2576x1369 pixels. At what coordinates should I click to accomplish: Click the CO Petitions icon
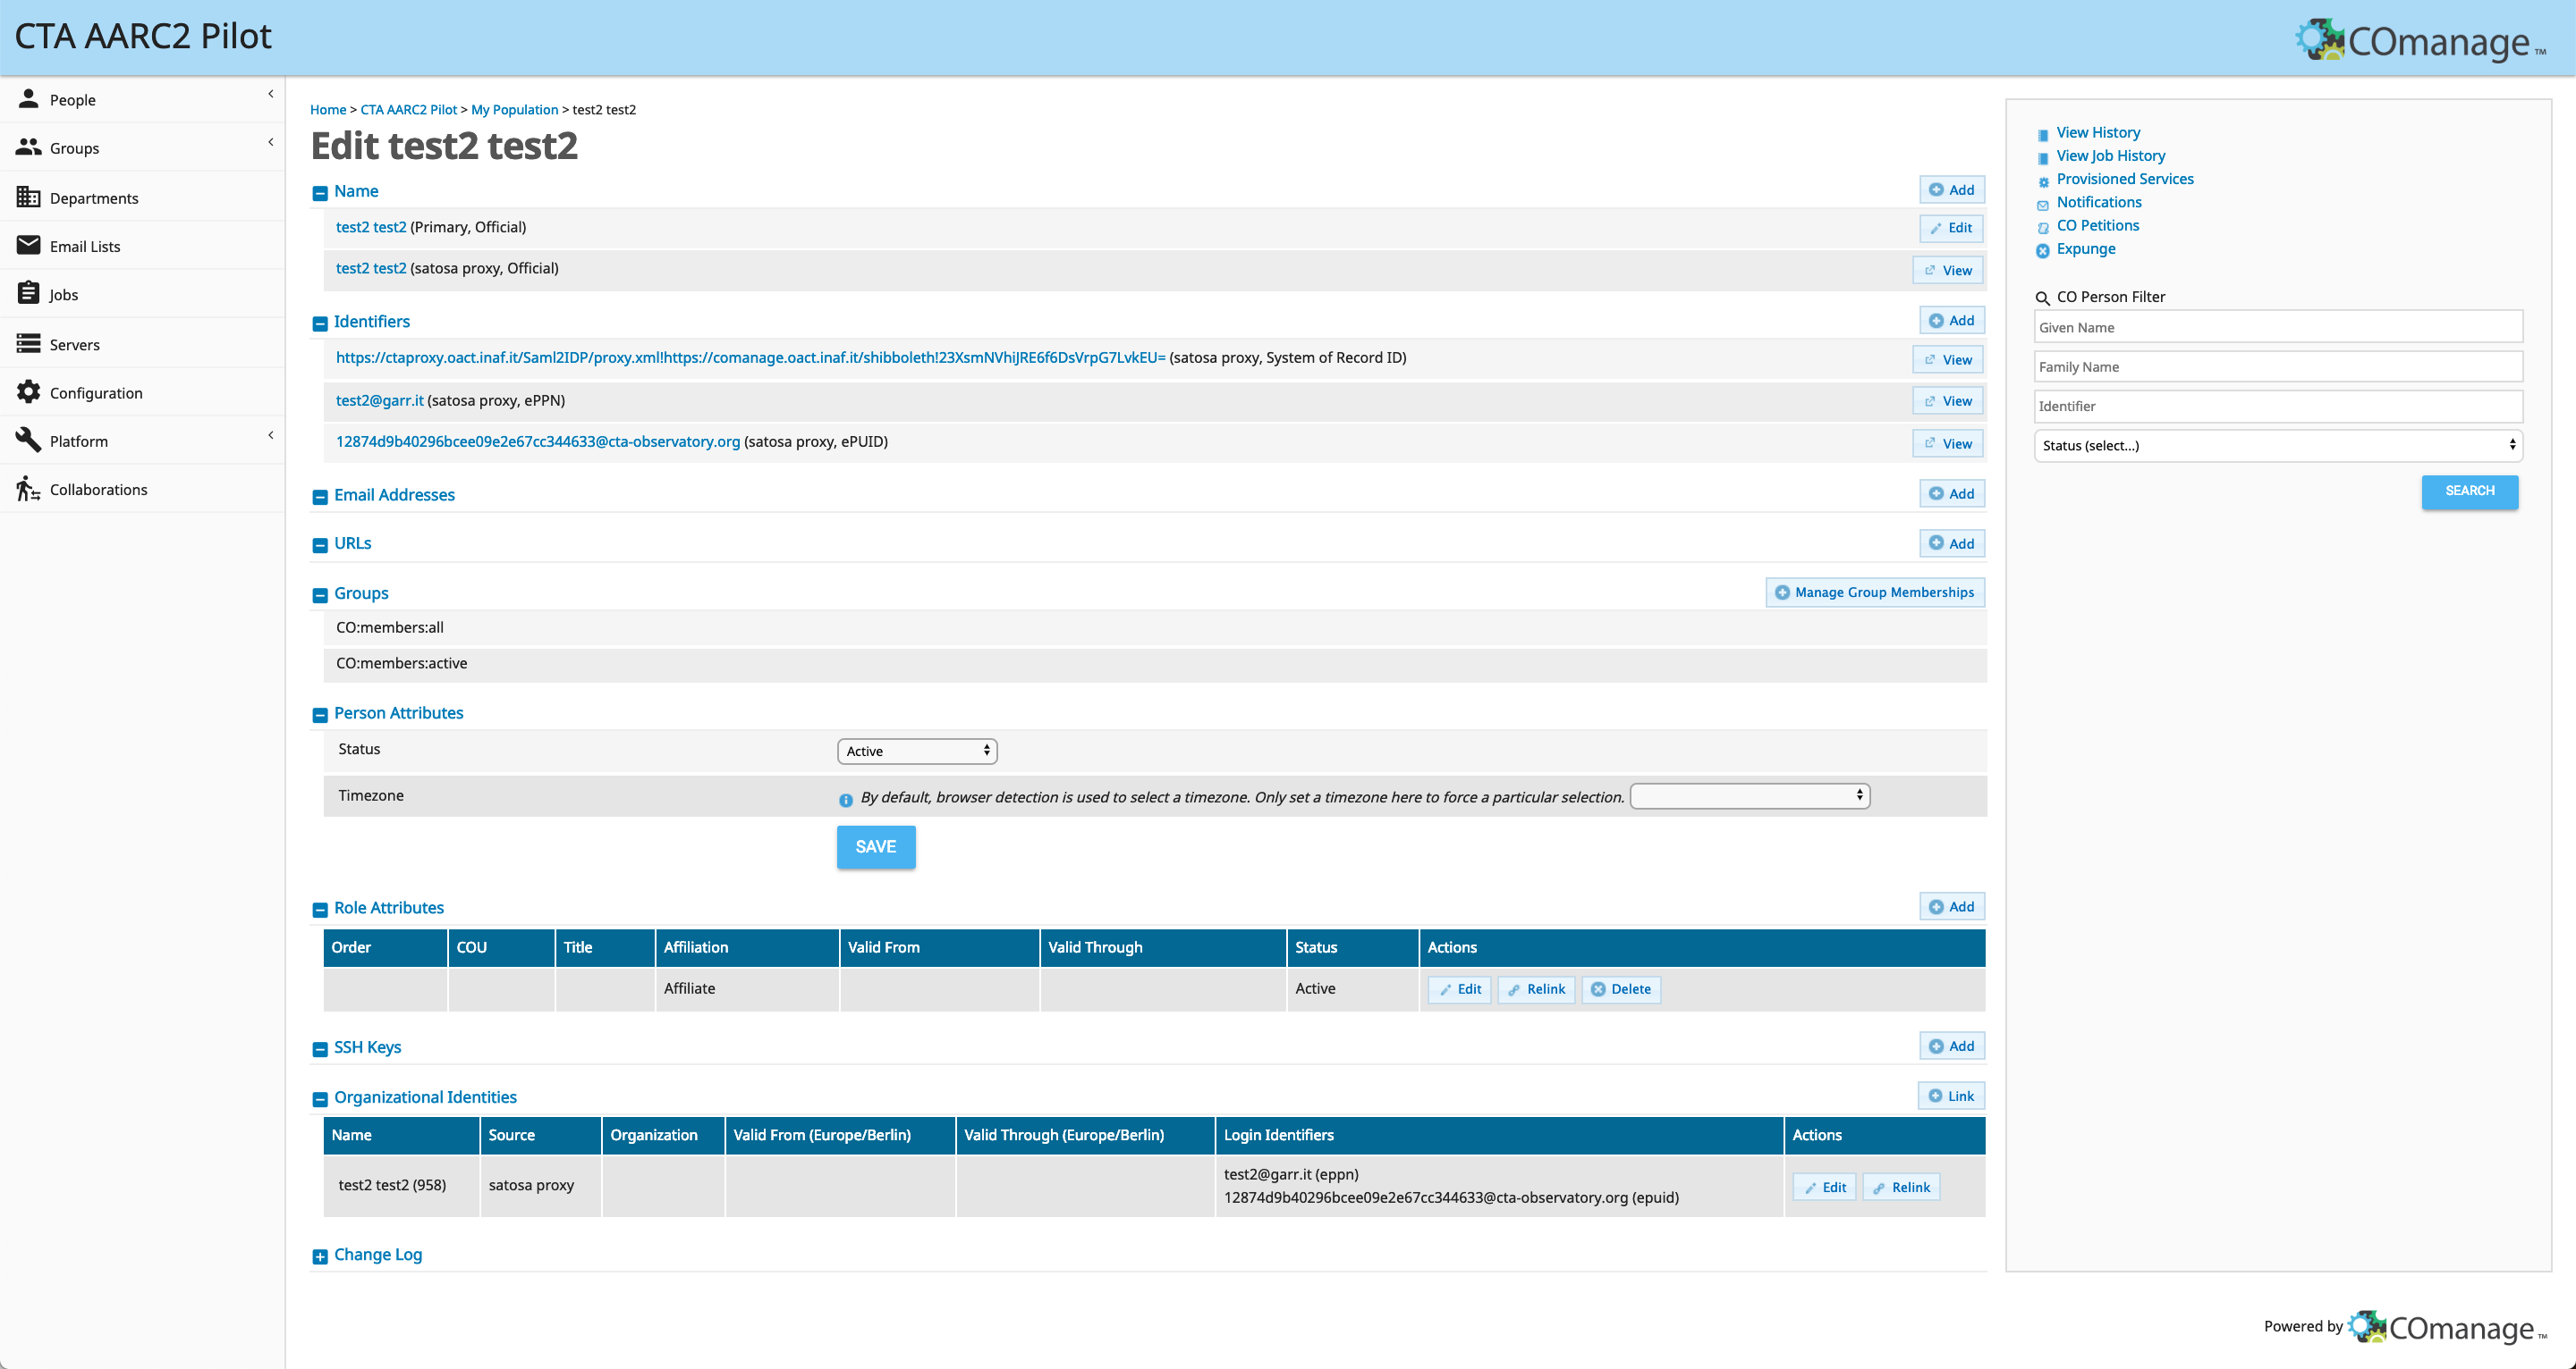[x=2043, y=228]
